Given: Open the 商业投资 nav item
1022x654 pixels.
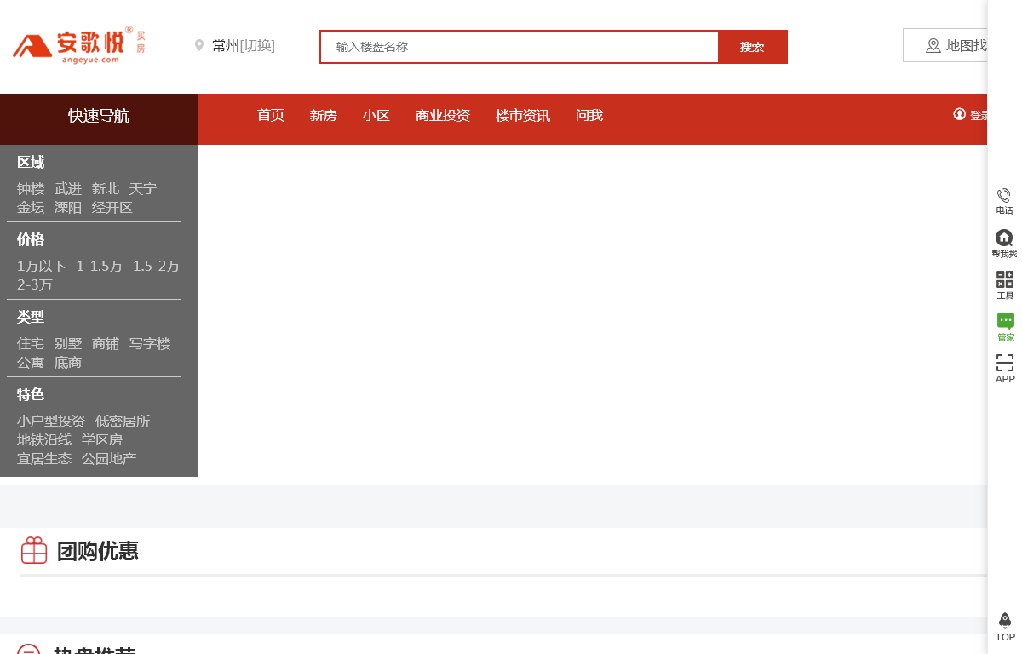Looking at the screenshot, I should [x=443, y=116].
